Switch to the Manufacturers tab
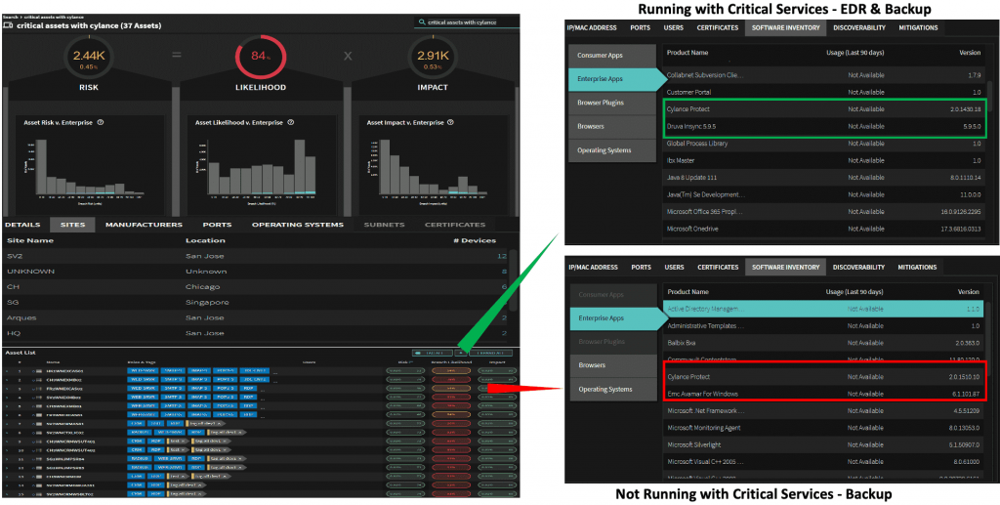The image size is (1000, 505). click(144, 225)
